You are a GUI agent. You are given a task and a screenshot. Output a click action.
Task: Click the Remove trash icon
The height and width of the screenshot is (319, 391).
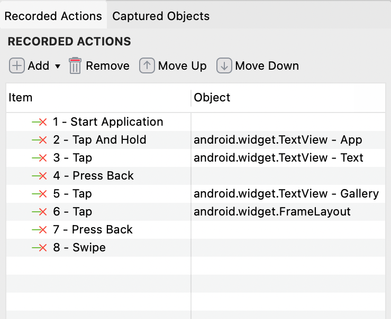point(75,66)
